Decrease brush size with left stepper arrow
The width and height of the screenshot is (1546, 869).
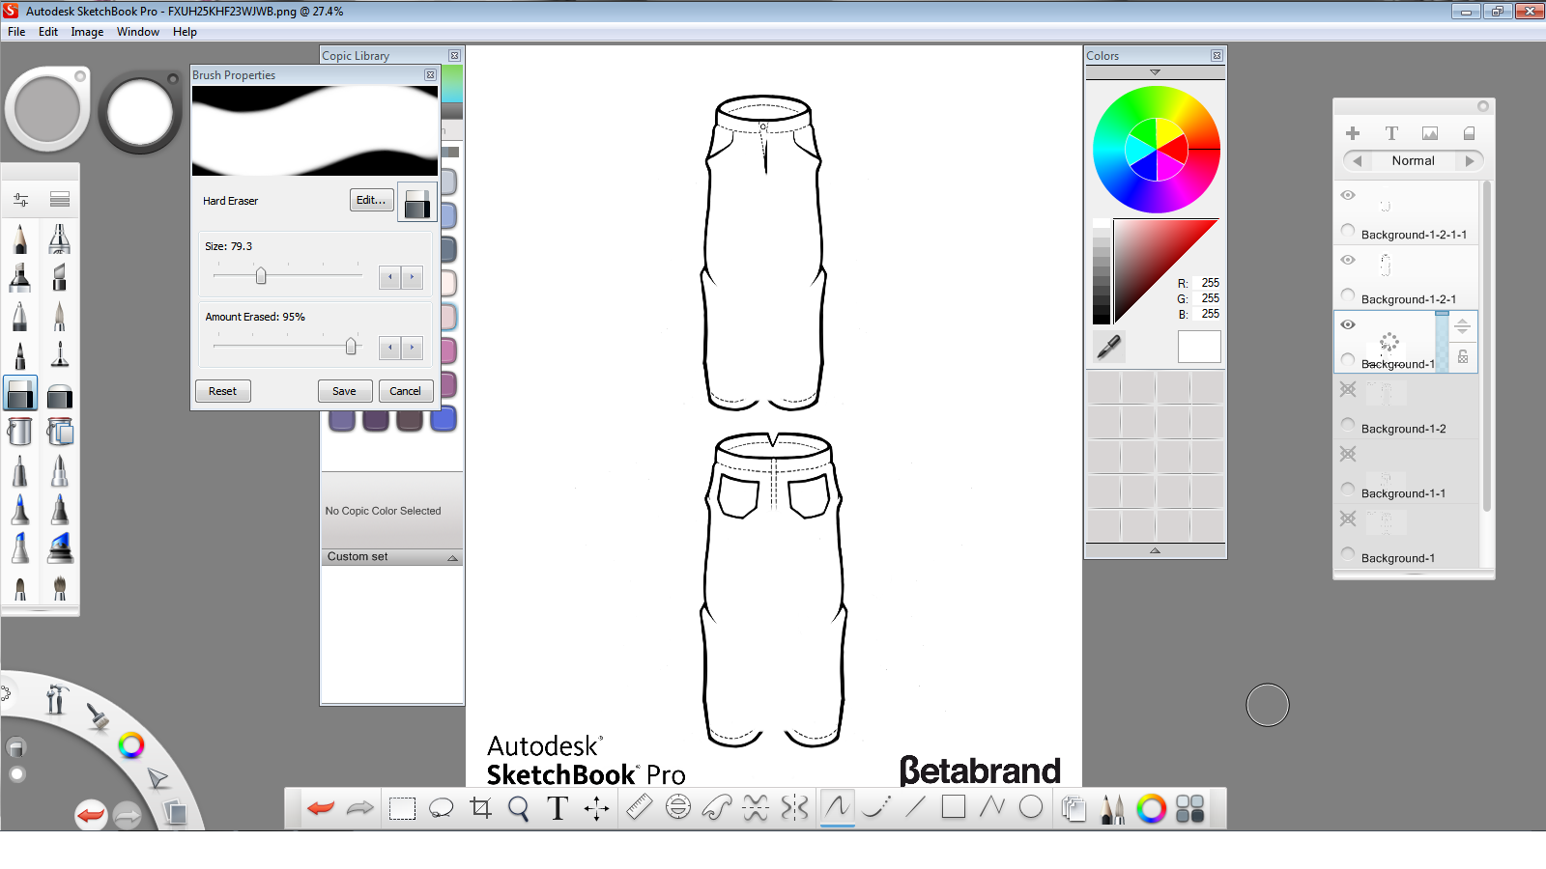(x=389, y=277)
